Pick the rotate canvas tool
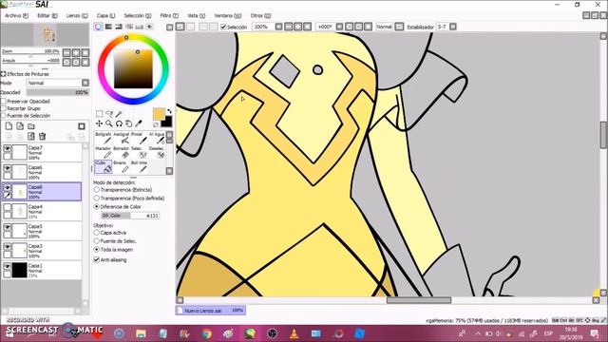608x342 pixels. tap(119, 123)
